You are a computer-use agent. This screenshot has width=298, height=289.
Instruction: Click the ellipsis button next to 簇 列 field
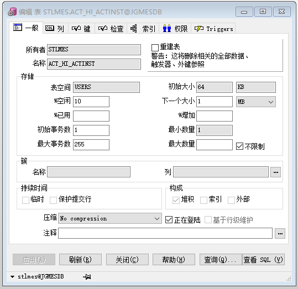point(275,172)
